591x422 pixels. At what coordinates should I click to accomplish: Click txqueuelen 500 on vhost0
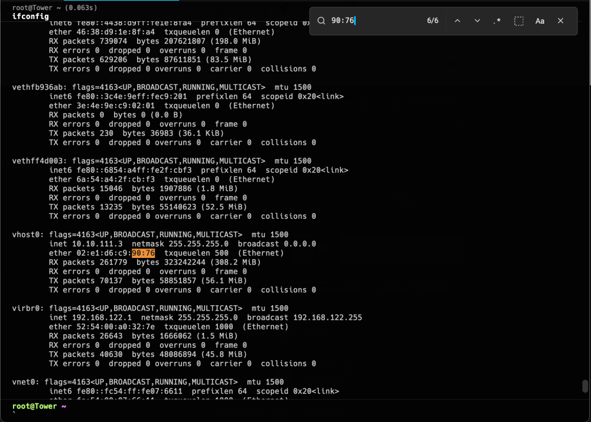(196, 253)
